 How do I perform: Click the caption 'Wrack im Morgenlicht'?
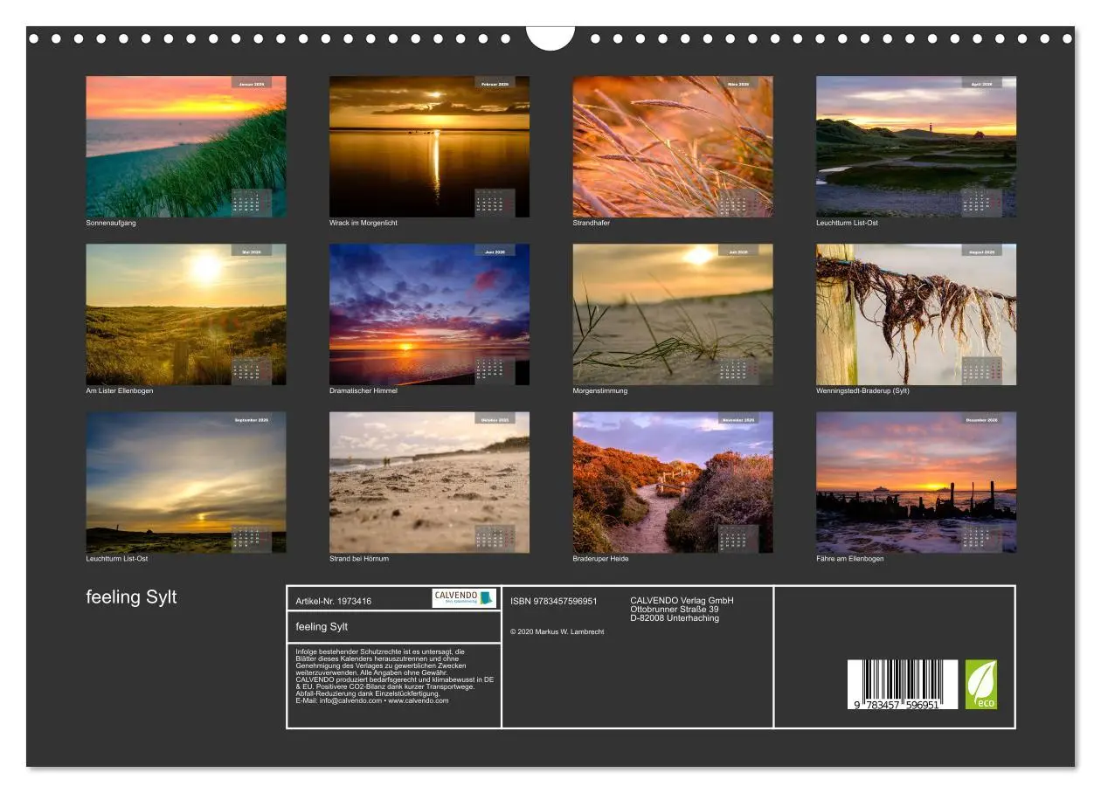364,223
